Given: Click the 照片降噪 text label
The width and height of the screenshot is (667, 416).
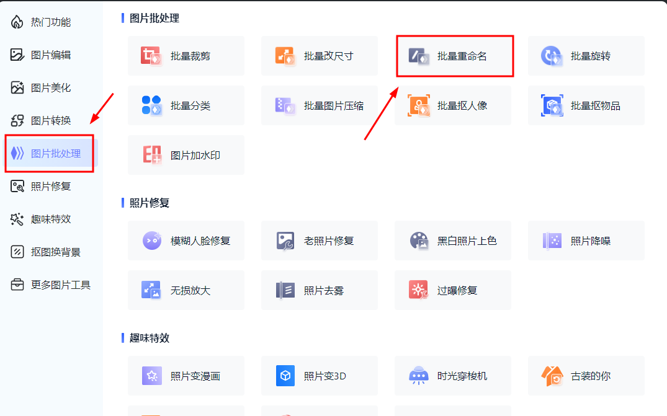Looking at the screenshot, I should [x=591, y=241].
